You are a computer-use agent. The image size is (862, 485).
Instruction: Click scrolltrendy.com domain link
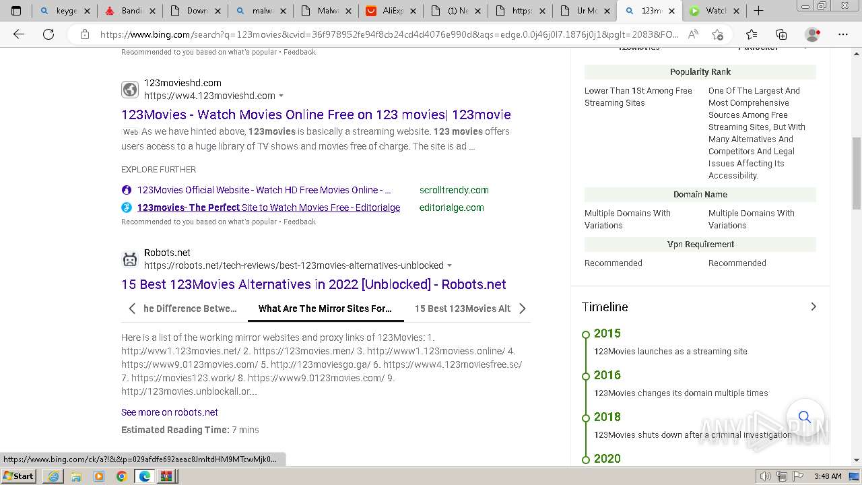[454, 190]
